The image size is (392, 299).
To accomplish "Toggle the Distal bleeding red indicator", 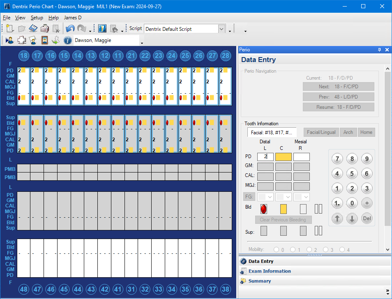I will pyautogui.click(x=264, y=209).
